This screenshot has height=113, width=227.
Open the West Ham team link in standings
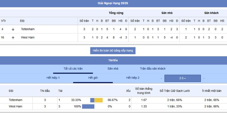pyautogui.click(x=28, y=38)
